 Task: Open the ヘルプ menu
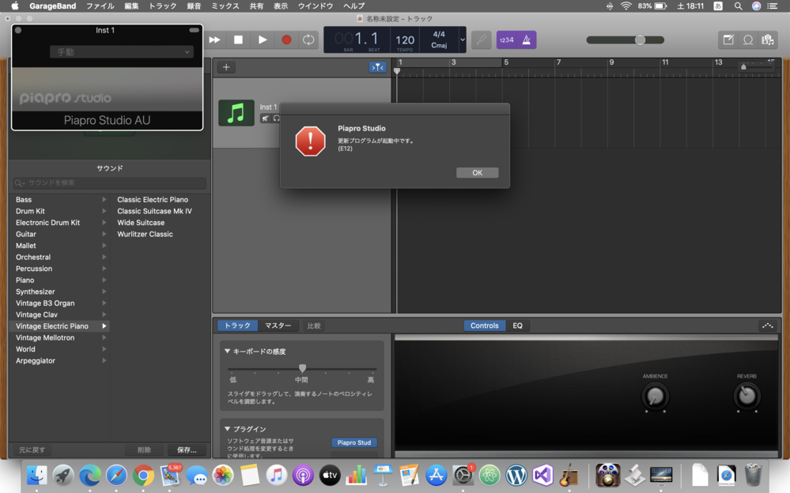tap(353, 6)
